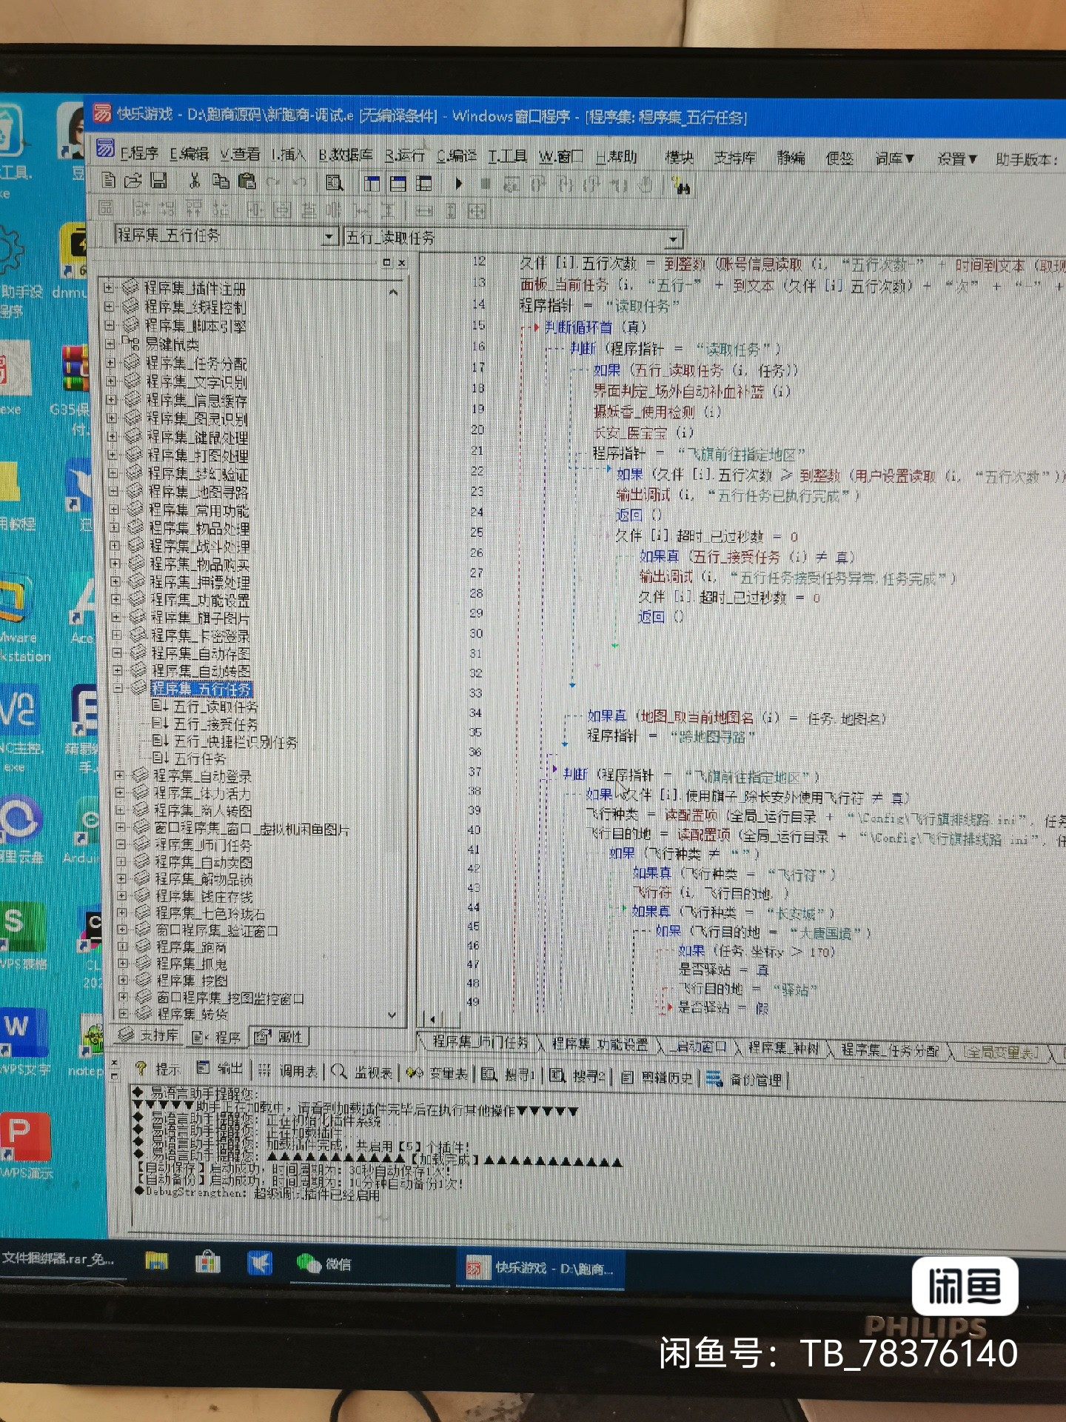This screenshot has width=1066, height=1422.
Task: Collapse the 程序集_五行任务 tree node
Action: [118, 689]
